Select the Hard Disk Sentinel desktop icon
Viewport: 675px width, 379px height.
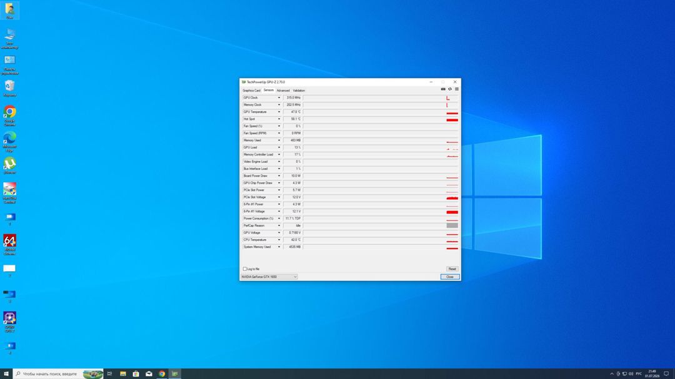[x=9, y=193]
